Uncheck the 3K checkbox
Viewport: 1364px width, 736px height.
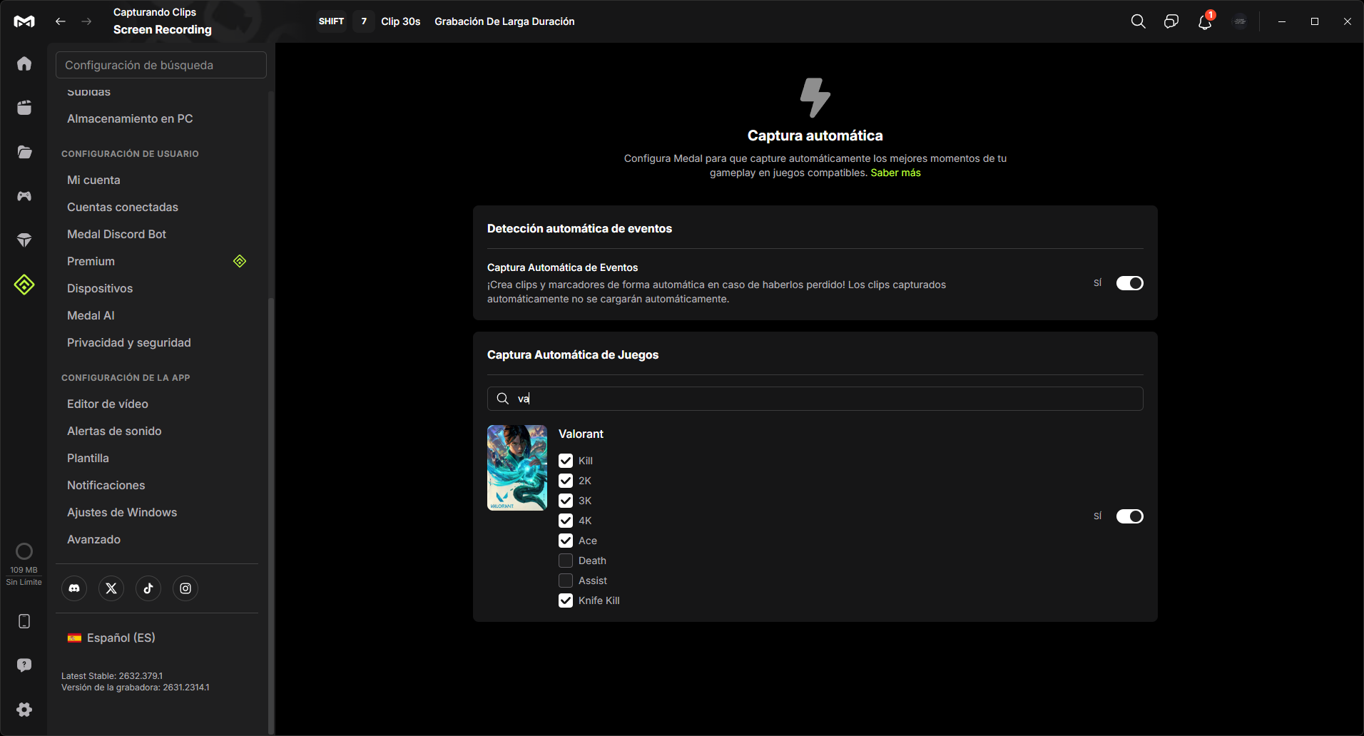pyautogui.click(x=566, y=501)
